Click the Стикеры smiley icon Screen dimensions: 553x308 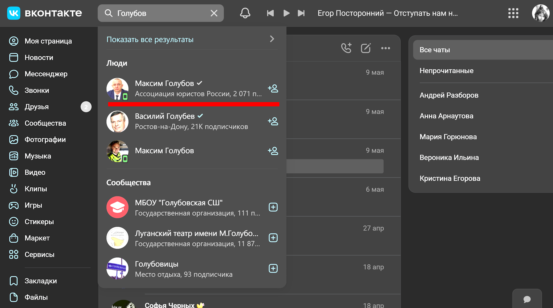coord(13,222)
